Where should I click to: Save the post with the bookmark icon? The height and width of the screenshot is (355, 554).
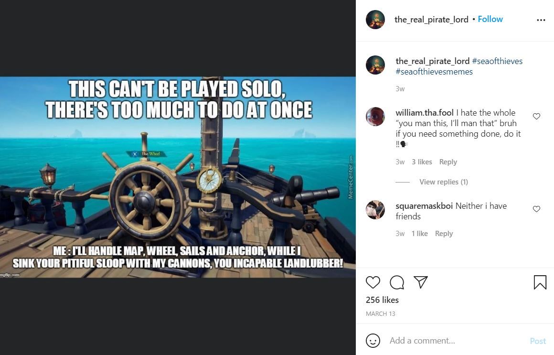click(x=540, y=282)
